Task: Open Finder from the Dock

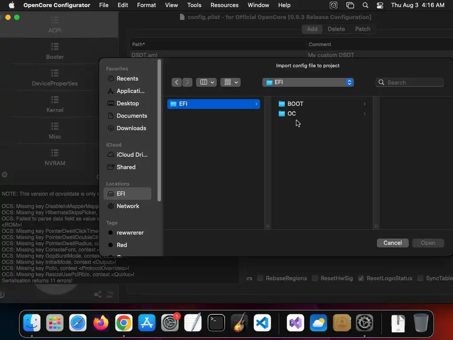Action: click(x=32, y=323)
